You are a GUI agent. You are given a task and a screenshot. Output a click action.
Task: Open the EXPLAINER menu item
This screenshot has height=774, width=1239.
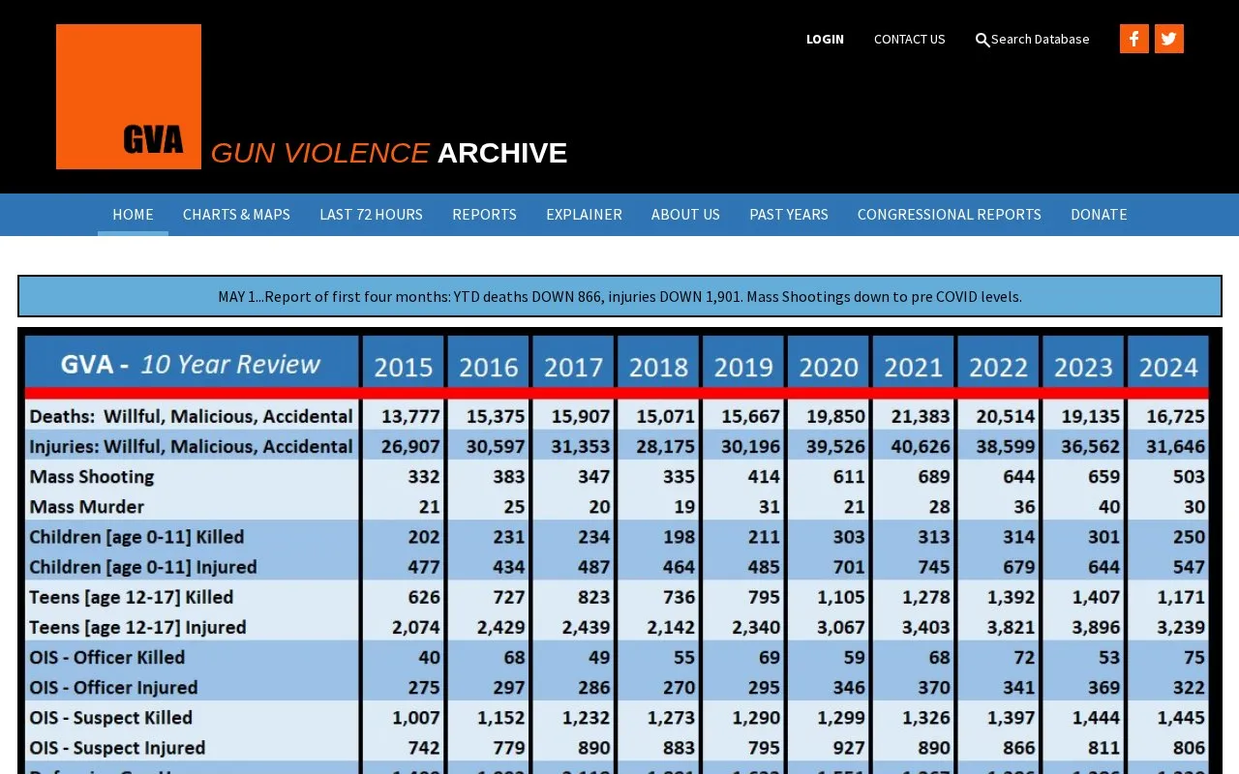tap(584, 214)
